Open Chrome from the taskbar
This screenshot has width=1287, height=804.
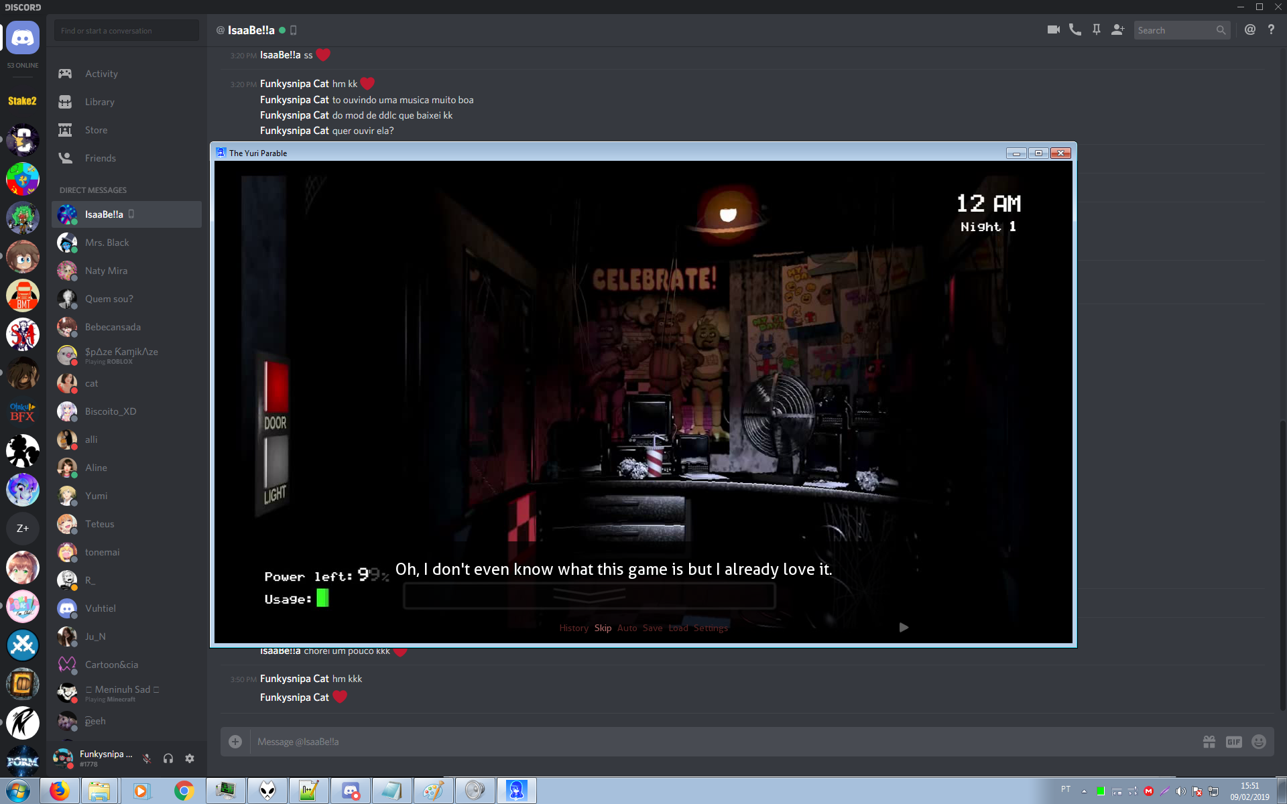[x=184, y=791]
